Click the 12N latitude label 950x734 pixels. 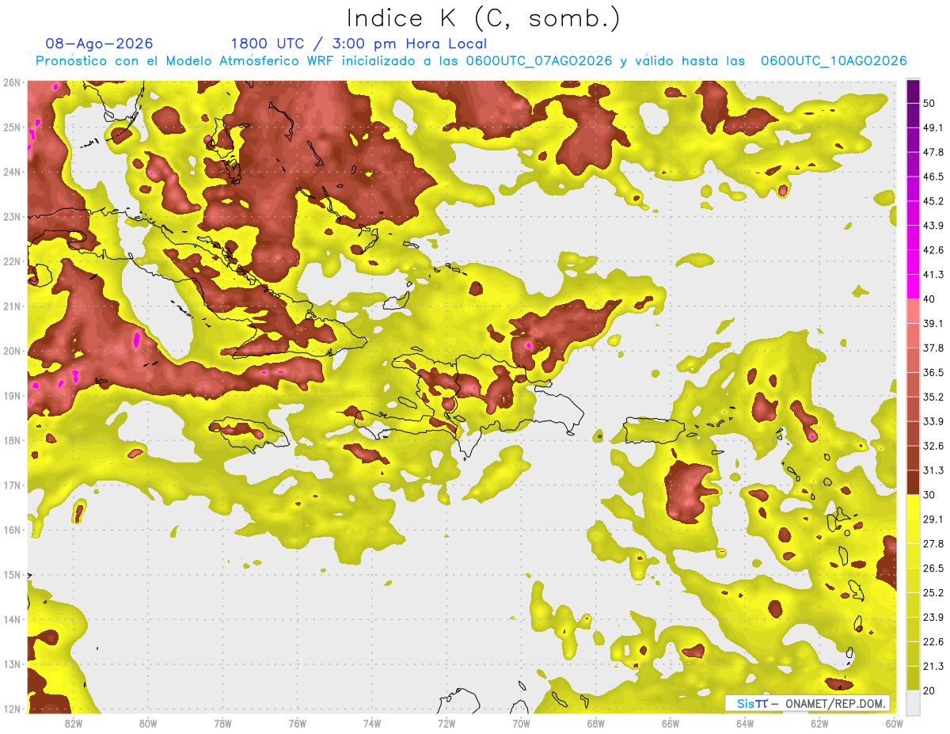point(12,709)
